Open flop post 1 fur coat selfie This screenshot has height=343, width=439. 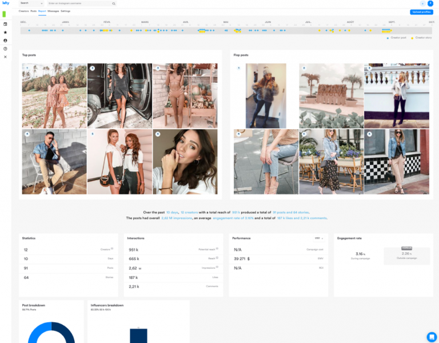266,96
